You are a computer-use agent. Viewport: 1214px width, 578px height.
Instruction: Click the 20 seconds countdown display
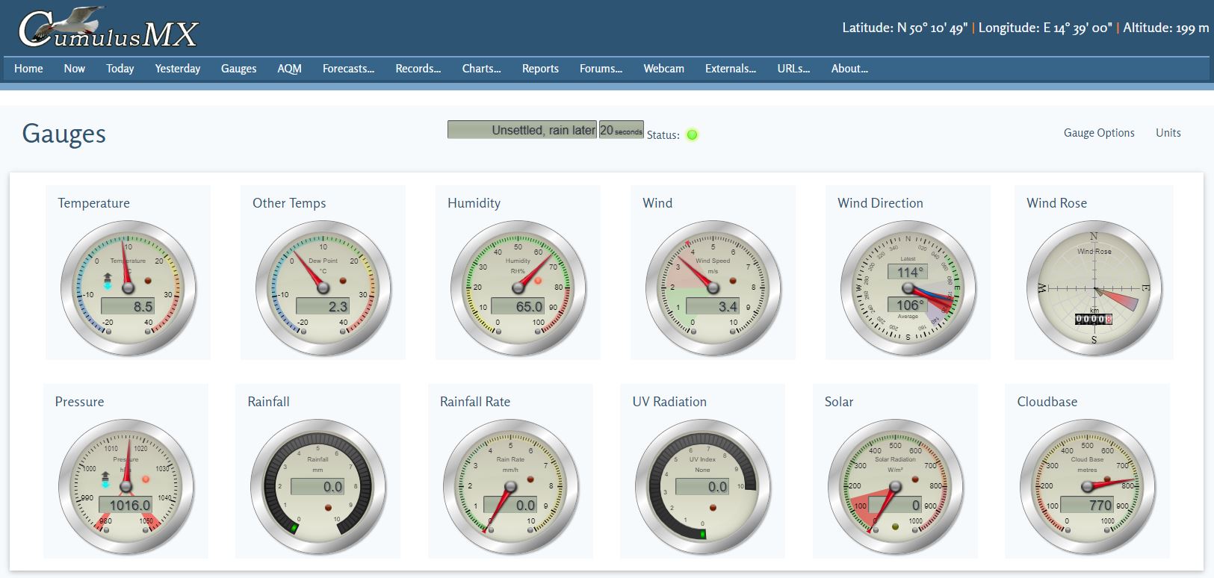(x=621, y=130)
